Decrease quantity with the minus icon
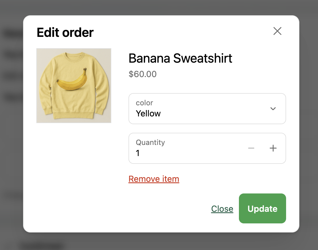318x250 pixels. point(251,148)
